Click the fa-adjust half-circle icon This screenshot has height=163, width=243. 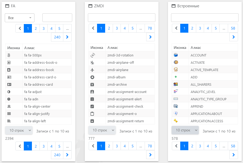coord(9,92)
